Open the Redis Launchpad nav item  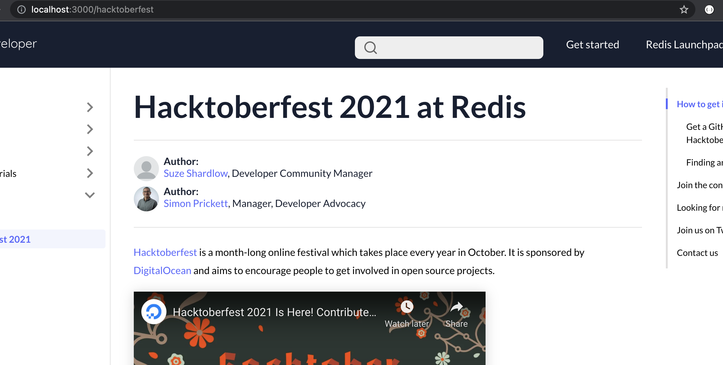[x=684, y=45]
